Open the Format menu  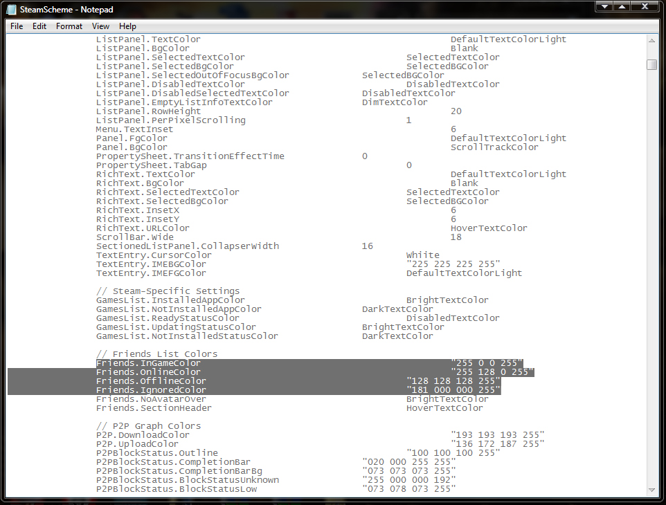[x=69, y=26]
